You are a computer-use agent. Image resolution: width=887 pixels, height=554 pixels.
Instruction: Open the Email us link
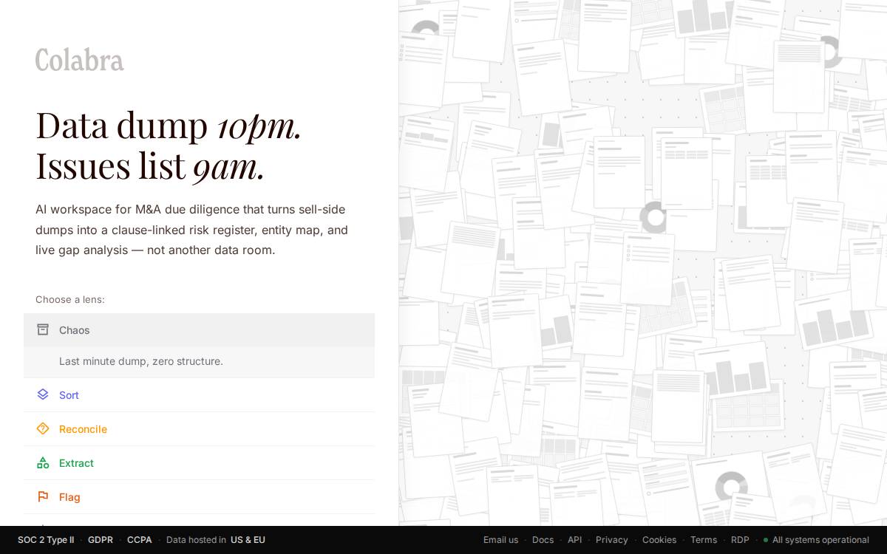click(500, 540)
